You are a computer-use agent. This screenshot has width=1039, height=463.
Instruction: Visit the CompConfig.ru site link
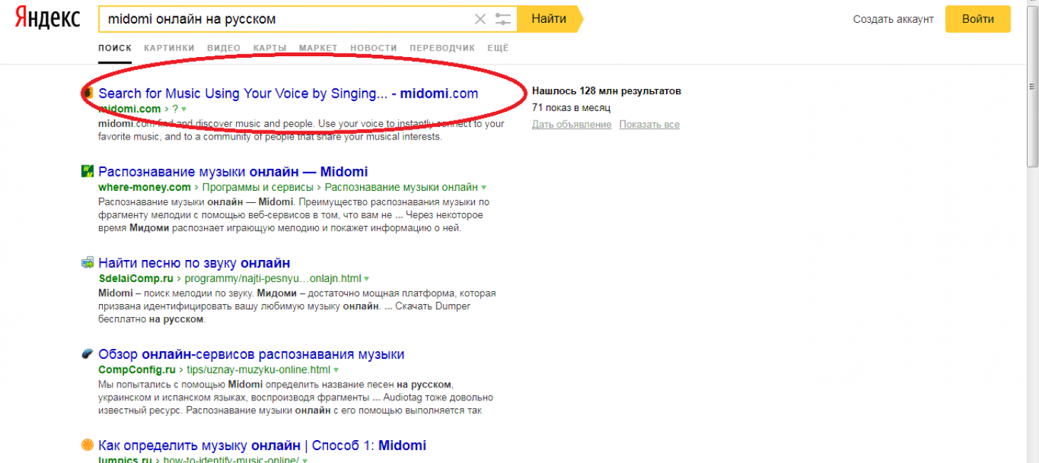tap(137, 370)
